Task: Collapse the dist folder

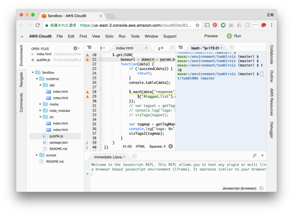Action: 40,85
